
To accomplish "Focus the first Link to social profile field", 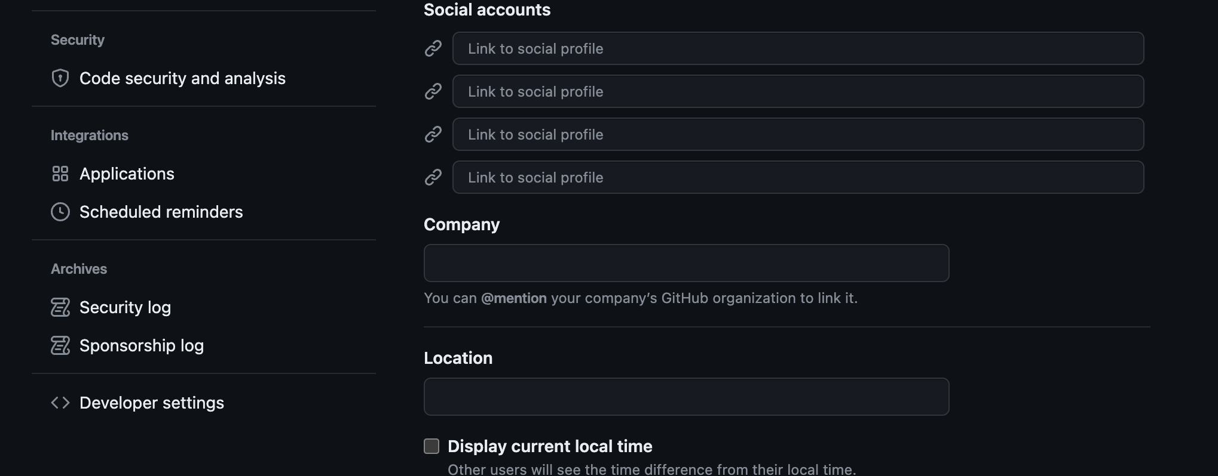I will coord(798,48).
